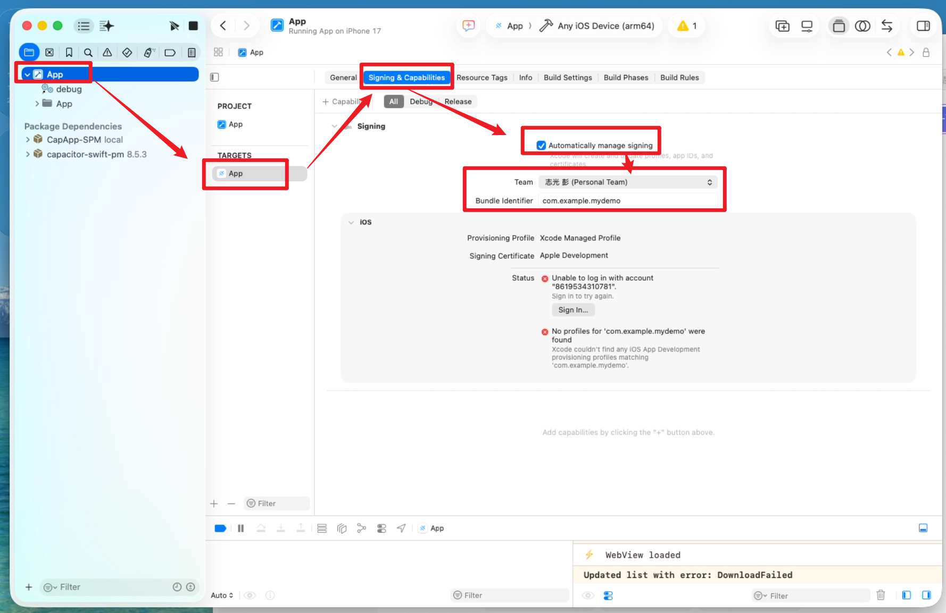Switch to the General tab
Screen dimensions: 946x613
coord(343,77)
